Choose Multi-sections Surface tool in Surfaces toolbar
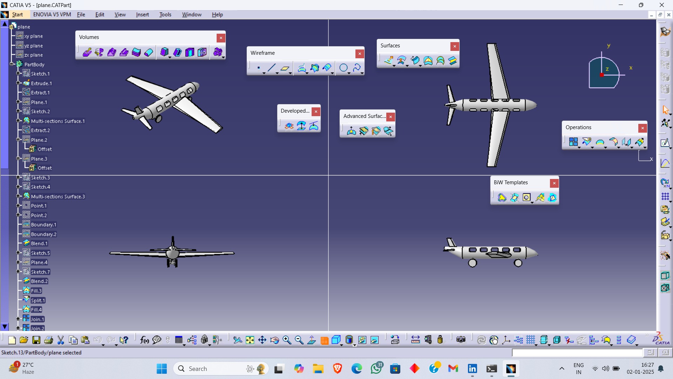This screenshot has height=379, width=673. pyautogui.click(x=440, y=60)
